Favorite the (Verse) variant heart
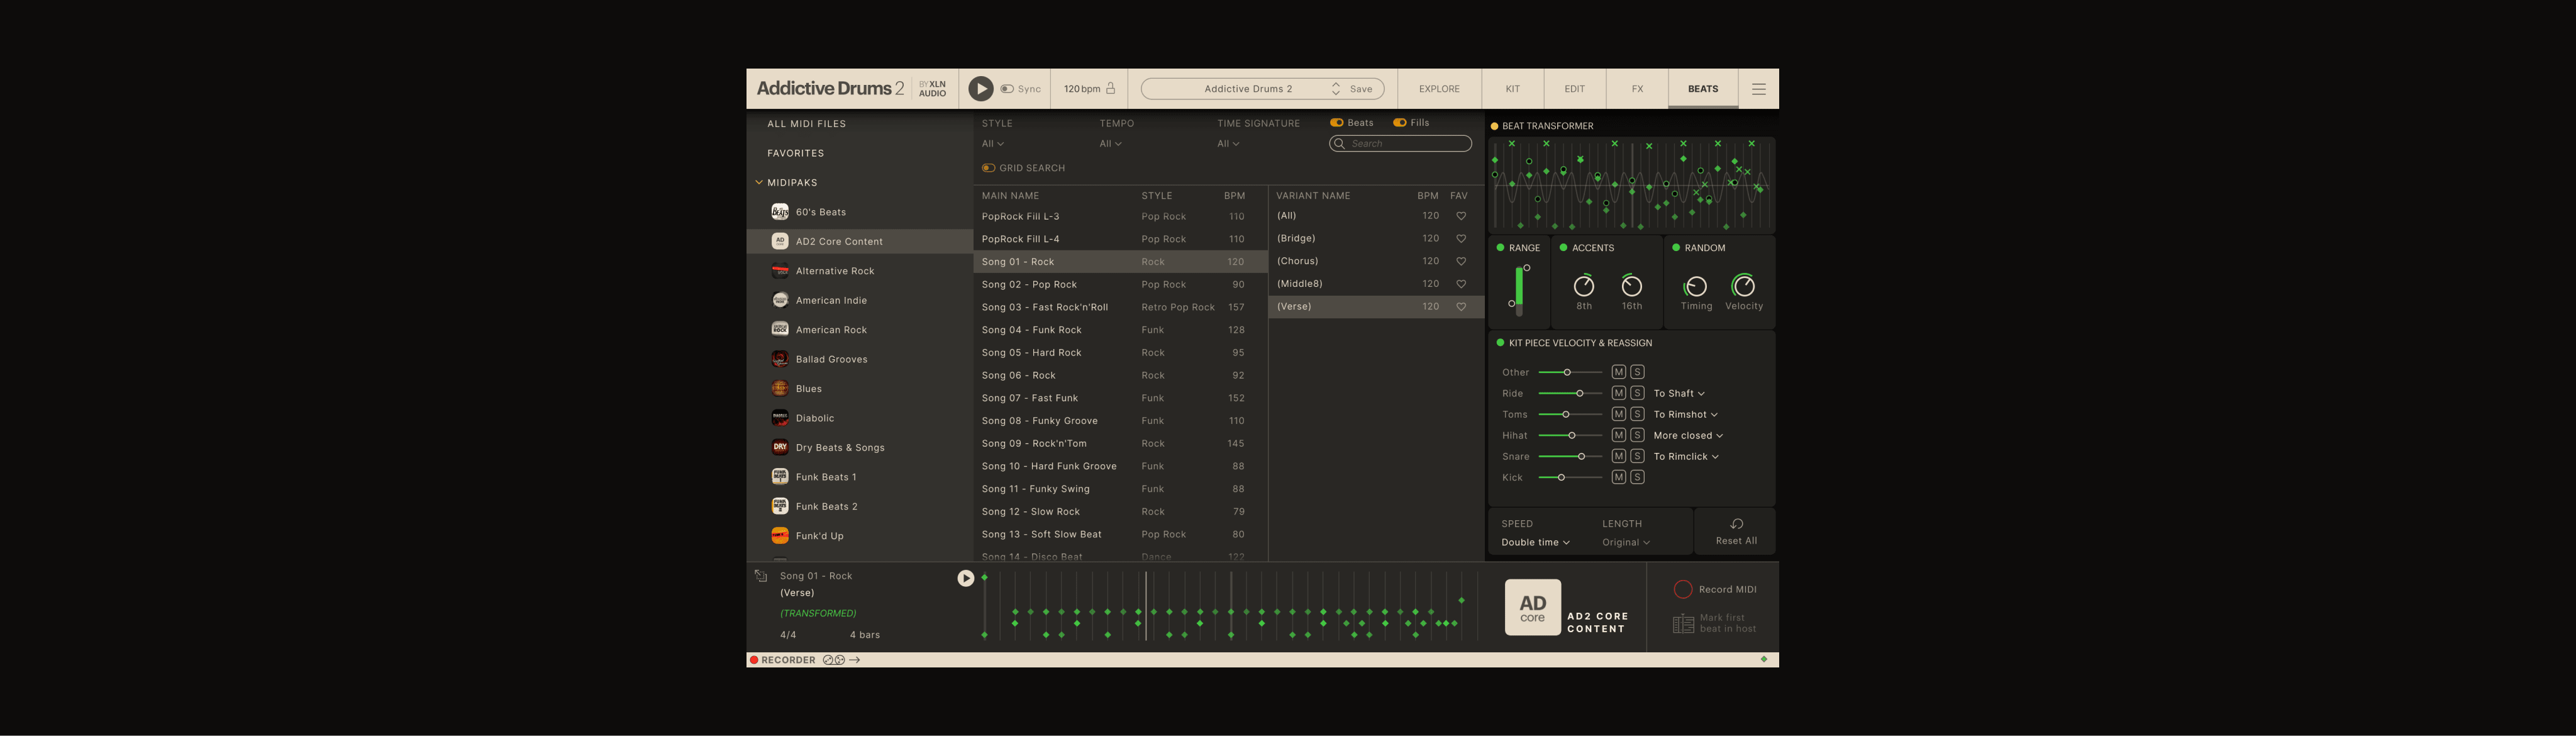 tap(1461, 307)
